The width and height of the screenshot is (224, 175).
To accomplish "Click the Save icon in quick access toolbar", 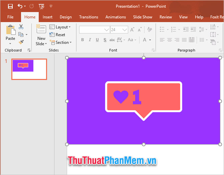I will [x=10, y=6].
